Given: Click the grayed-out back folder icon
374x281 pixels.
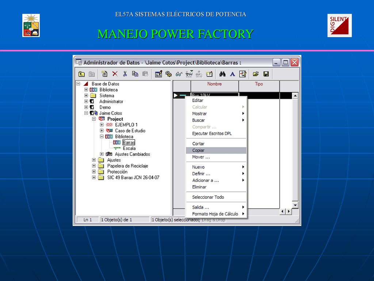Looking at the screenshot, I should [x=92, y=74].
